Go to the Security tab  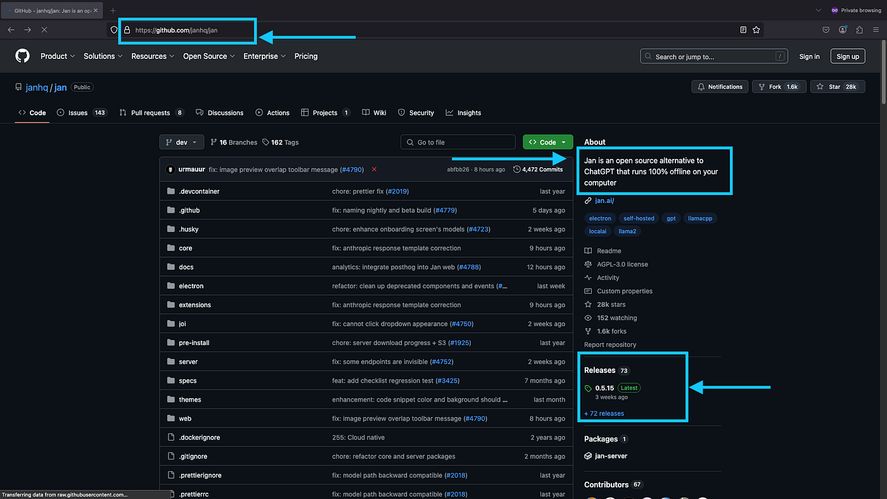point(416,113)
